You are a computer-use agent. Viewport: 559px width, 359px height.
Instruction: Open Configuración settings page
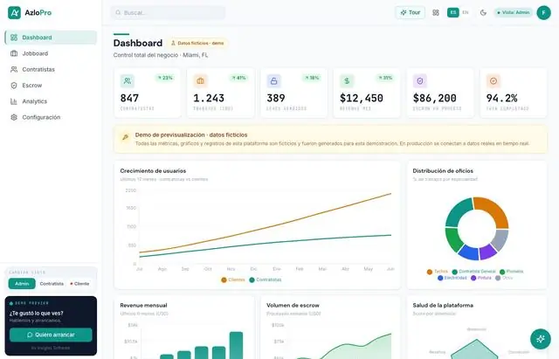point(51,117)
